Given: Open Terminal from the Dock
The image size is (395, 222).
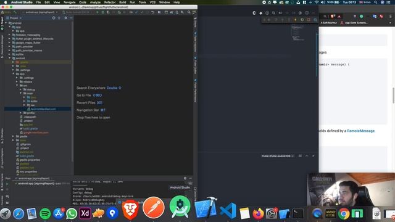Looking at the screenshot, I should pyautogui.click(x=298, y=214).
